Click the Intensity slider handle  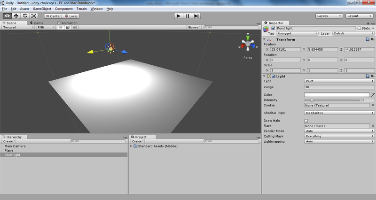click(x=312, y=100)
